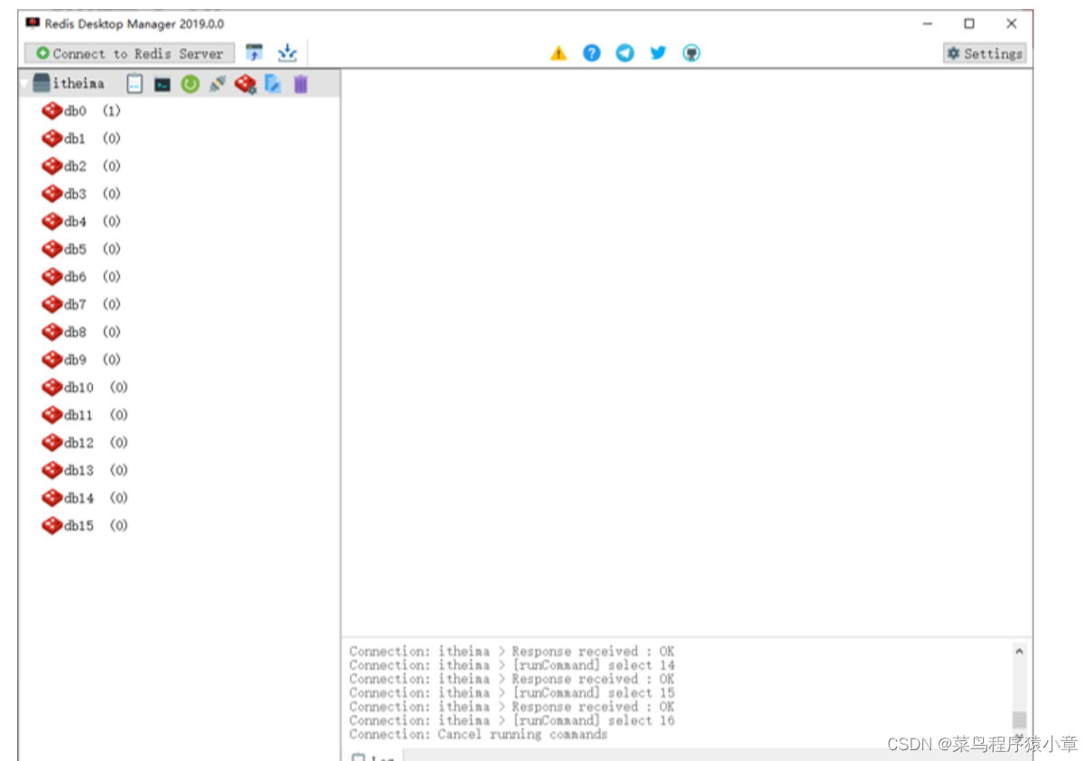Image resolution: width=1092 pixels, height=761 pixels.
Task: Click the red Redis icon next to db15
Action: coord(52,526)
